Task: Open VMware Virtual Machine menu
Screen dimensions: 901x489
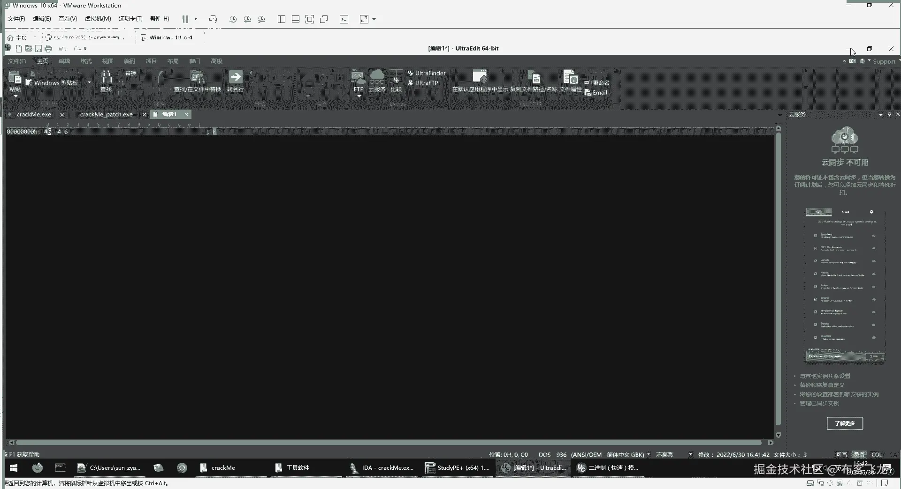Action: pyautogui.click(x=98, y=19)
